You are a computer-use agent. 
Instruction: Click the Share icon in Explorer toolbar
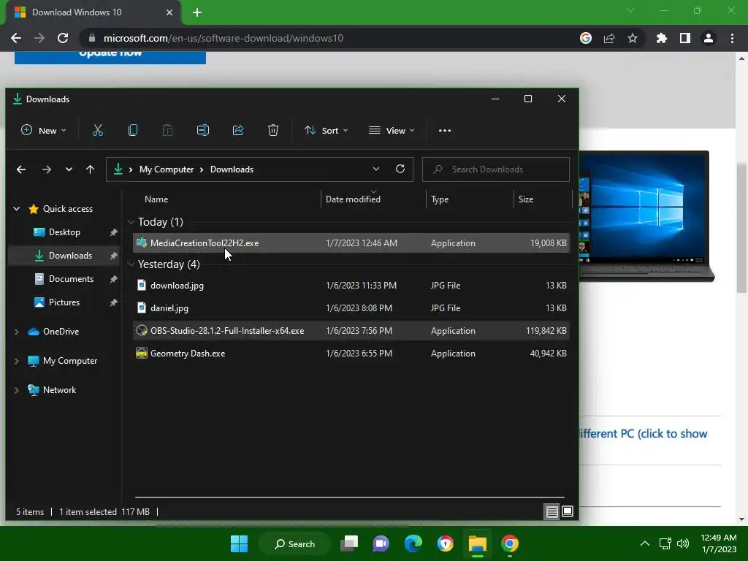click(x=238, y=130)
